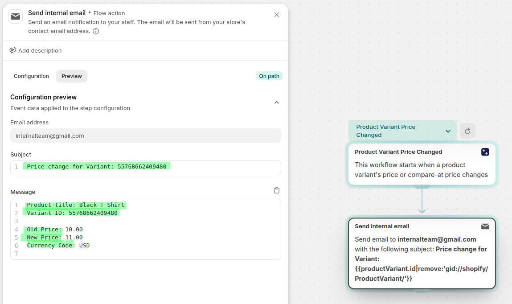Click the Add description speech bubble icon
This screenshot has height=304, width=512.
[x=13, y=50]
